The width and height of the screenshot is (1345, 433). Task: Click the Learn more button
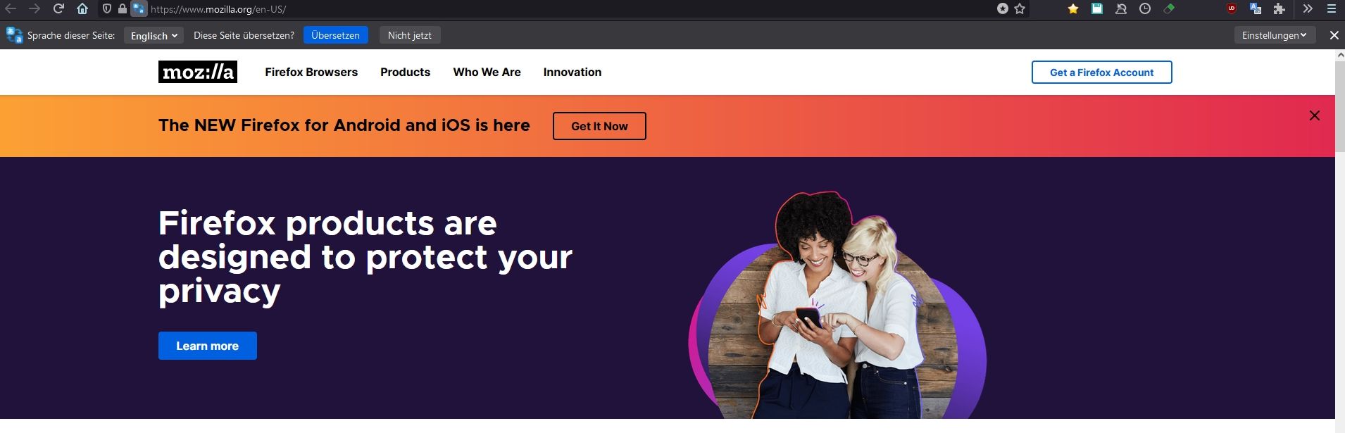[208, 346]
